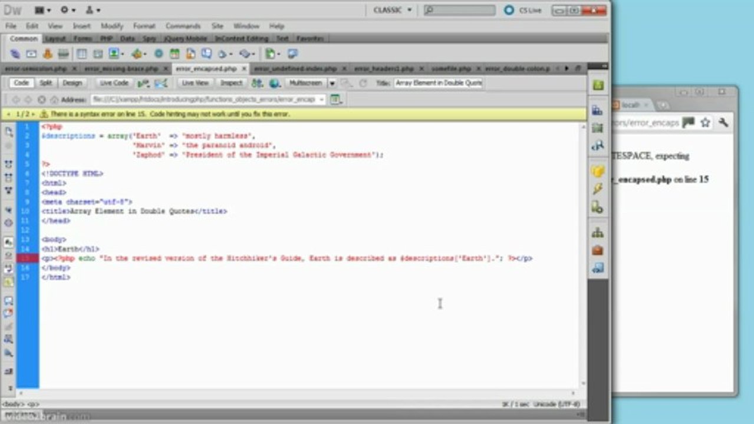Image resolution: width=754 pixels, height=424 pixels.
Task: Click the CS Live button
Action: pos(523,10)
